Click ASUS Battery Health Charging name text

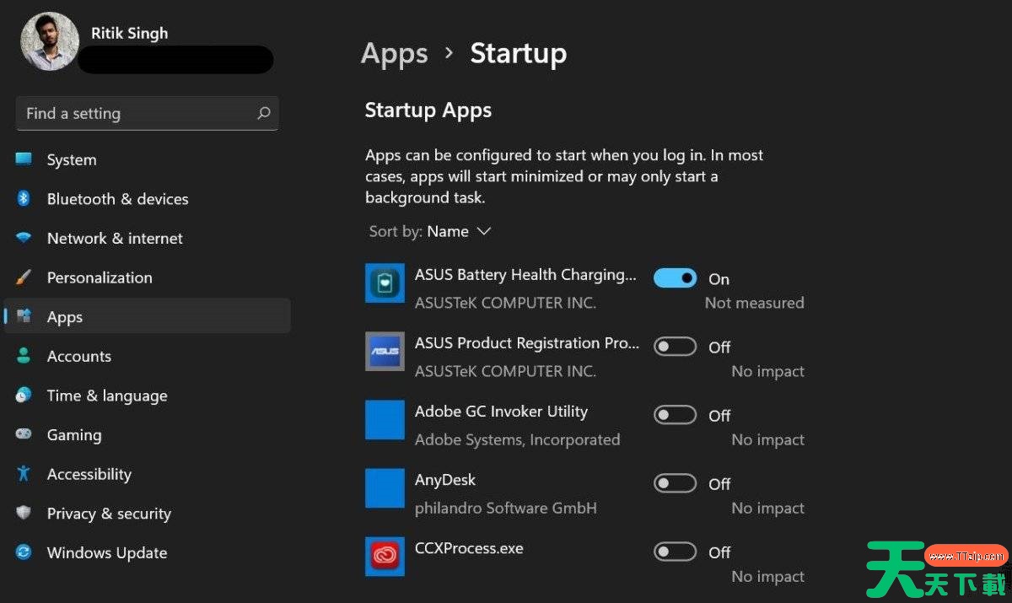tap(525, 274)
